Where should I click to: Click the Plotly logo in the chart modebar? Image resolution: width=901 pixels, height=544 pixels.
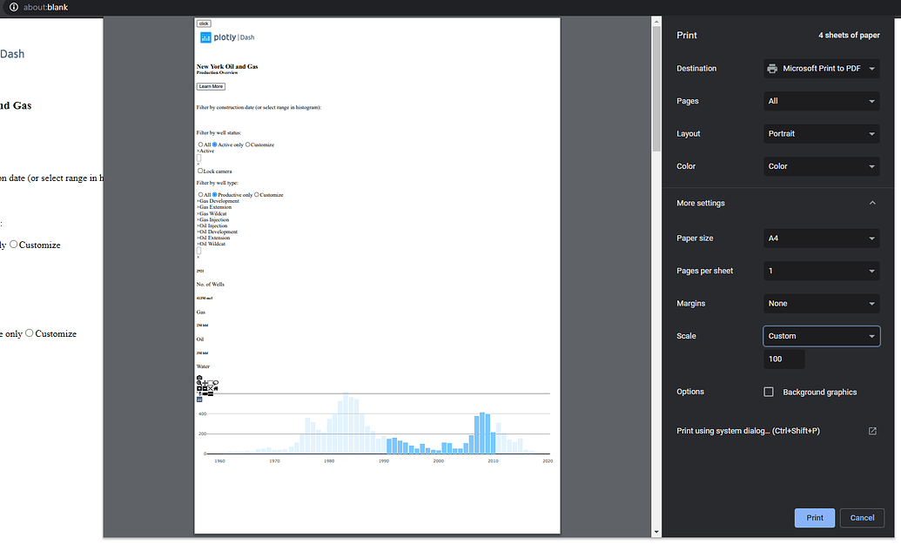(x=199, y=400)
